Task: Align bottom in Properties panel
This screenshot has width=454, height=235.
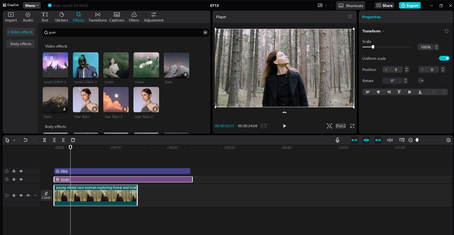Action: tap(420, 92)
